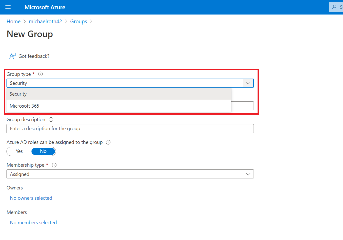Set Azure AD roles toggle to No
The image size is (343, 240).
coord(43,151)
